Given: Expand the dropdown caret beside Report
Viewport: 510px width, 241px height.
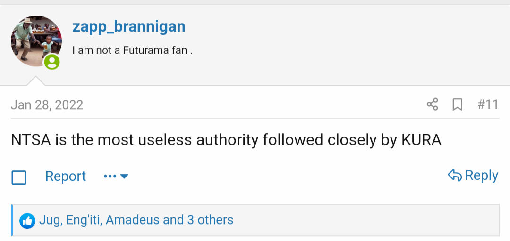Looking at the screenshot, I should click(x=124, y=176).
